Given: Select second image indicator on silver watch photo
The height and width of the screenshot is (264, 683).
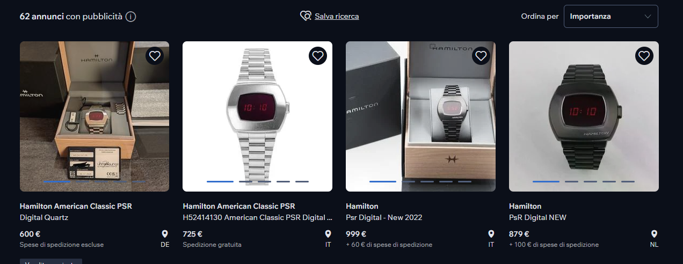Looking at the screenshot, I should tap(245, 181).
